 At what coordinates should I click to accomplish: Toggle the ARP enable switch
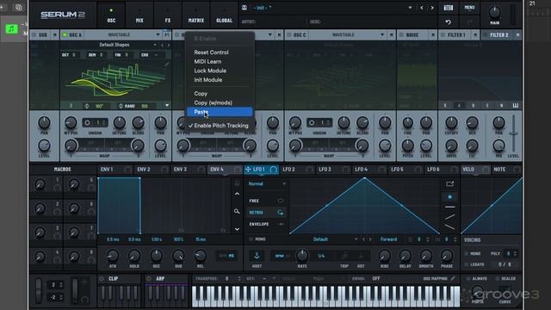click(x=149, y=279)
